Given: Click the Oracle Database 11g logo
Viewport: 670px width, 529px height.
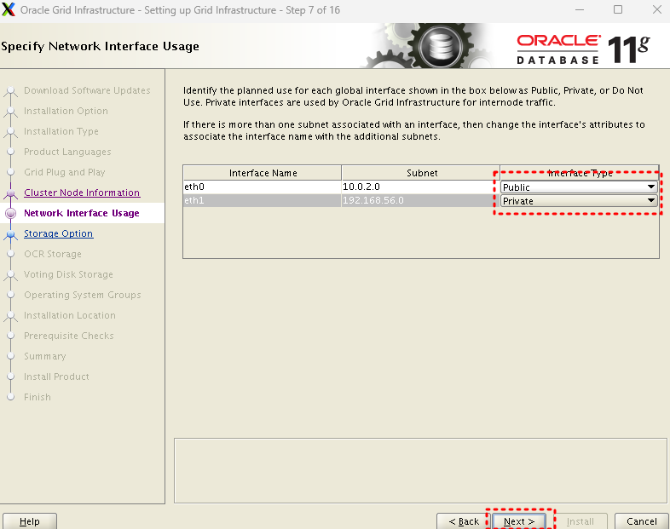Looking at the screenshot, I should [x=583, y=49].
